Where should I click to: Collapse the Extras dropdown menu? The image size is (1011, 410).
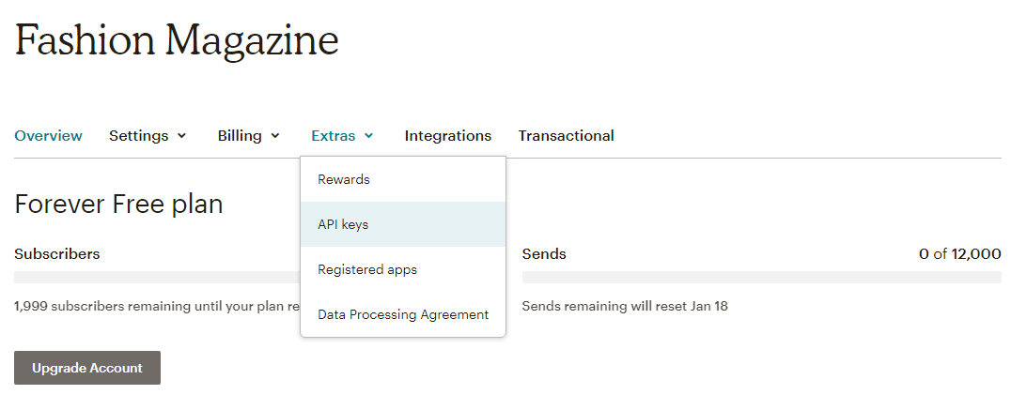[342, 136]
